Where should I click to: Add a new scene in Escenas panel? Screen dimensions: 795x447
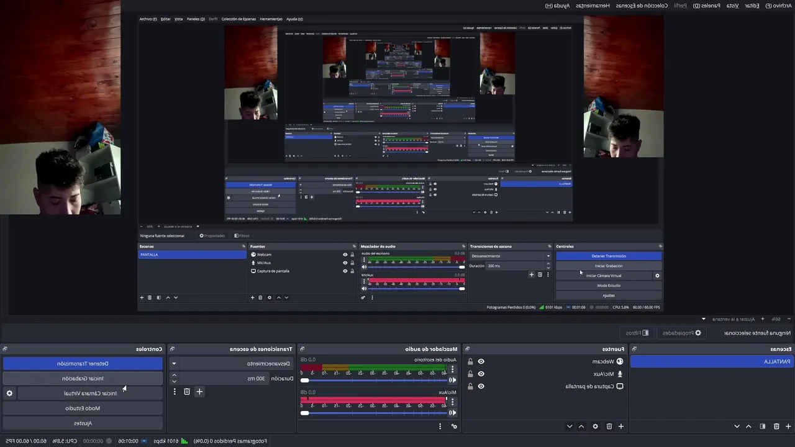[x=789, y=427]
